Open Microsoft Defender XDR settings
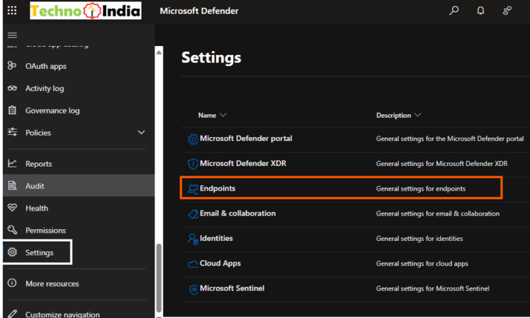 245,164
